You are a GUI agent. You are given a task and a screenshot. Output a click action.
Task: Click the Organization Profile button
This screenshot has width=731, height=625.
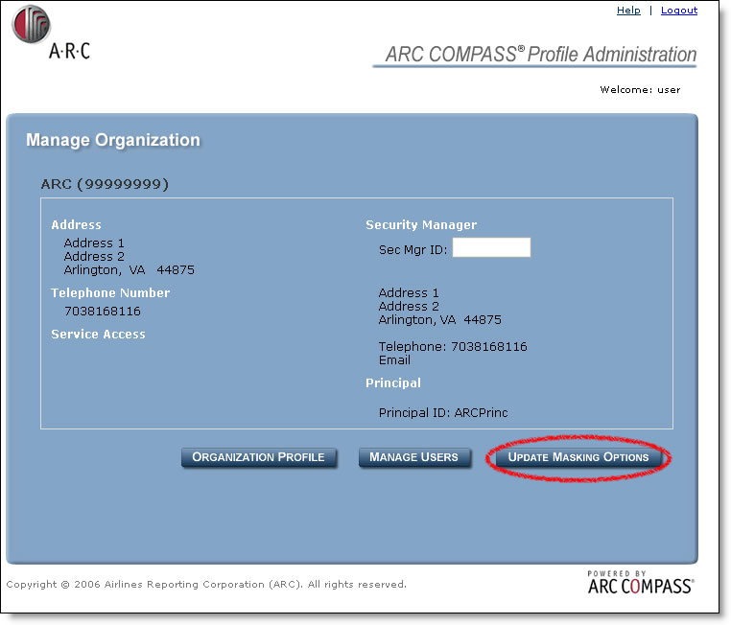coord(259,457)
